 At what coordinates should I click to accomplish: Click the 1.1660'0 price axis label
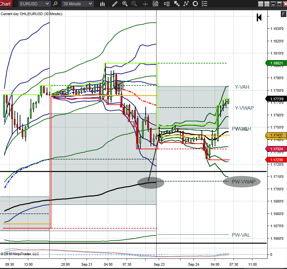pos(277,238)
